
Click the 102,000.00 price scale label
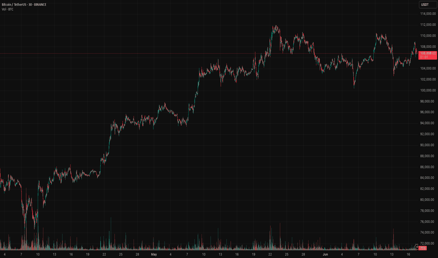(x=428, y=79)
